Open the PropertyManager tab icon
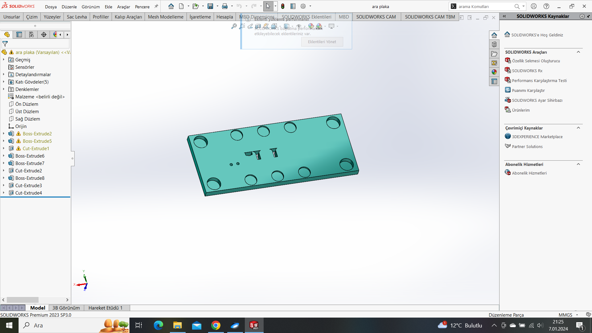Screen dimensions: 592x333 [19, 35]
